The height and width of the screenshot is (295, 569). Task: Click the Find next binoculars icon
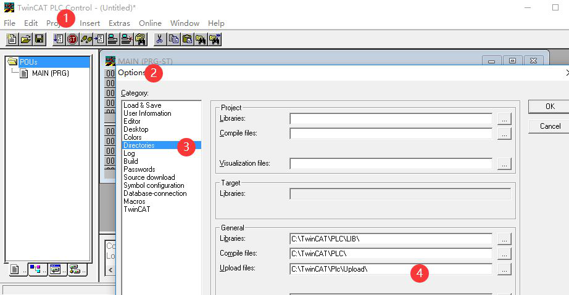pos(215,39)
